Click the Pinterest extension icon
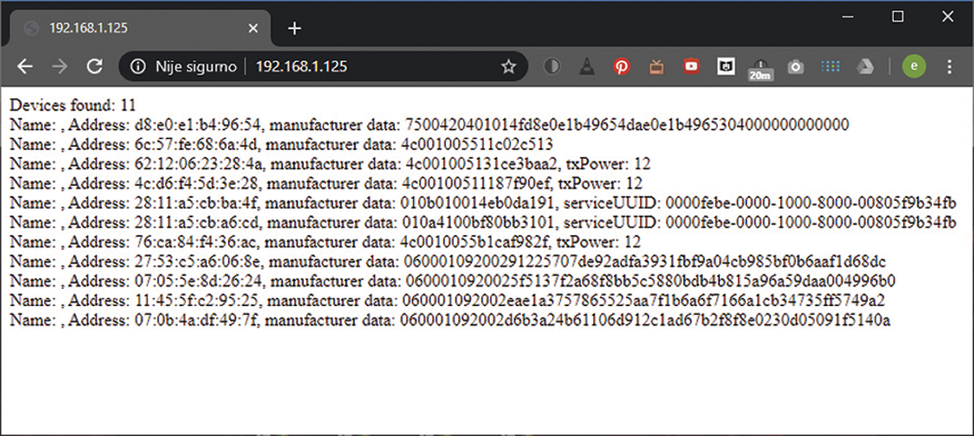This screenshot has width=974, height=436. pyautogui.click(x=621, y=67)
